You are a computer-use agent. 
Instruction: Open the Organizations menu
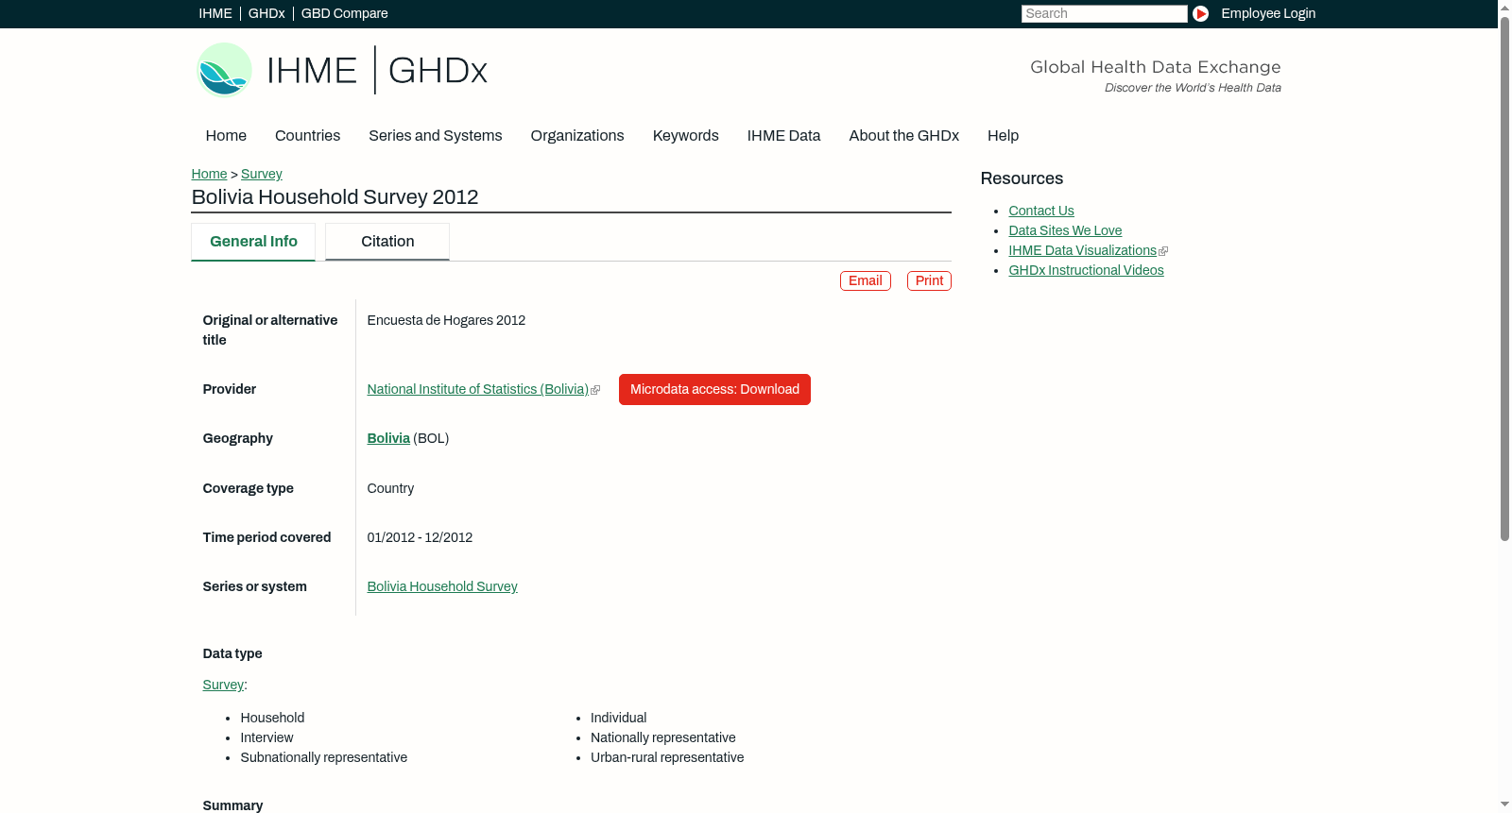coord(577,136)
